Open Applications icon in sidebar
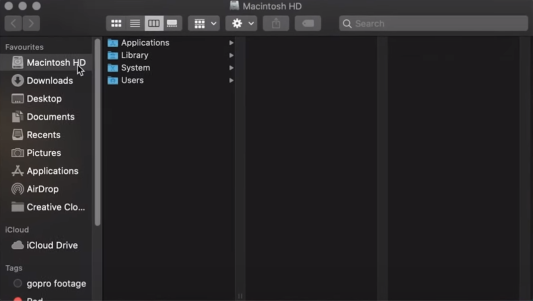This screenshot has width=533, height=301. click(x=17, y=171)
